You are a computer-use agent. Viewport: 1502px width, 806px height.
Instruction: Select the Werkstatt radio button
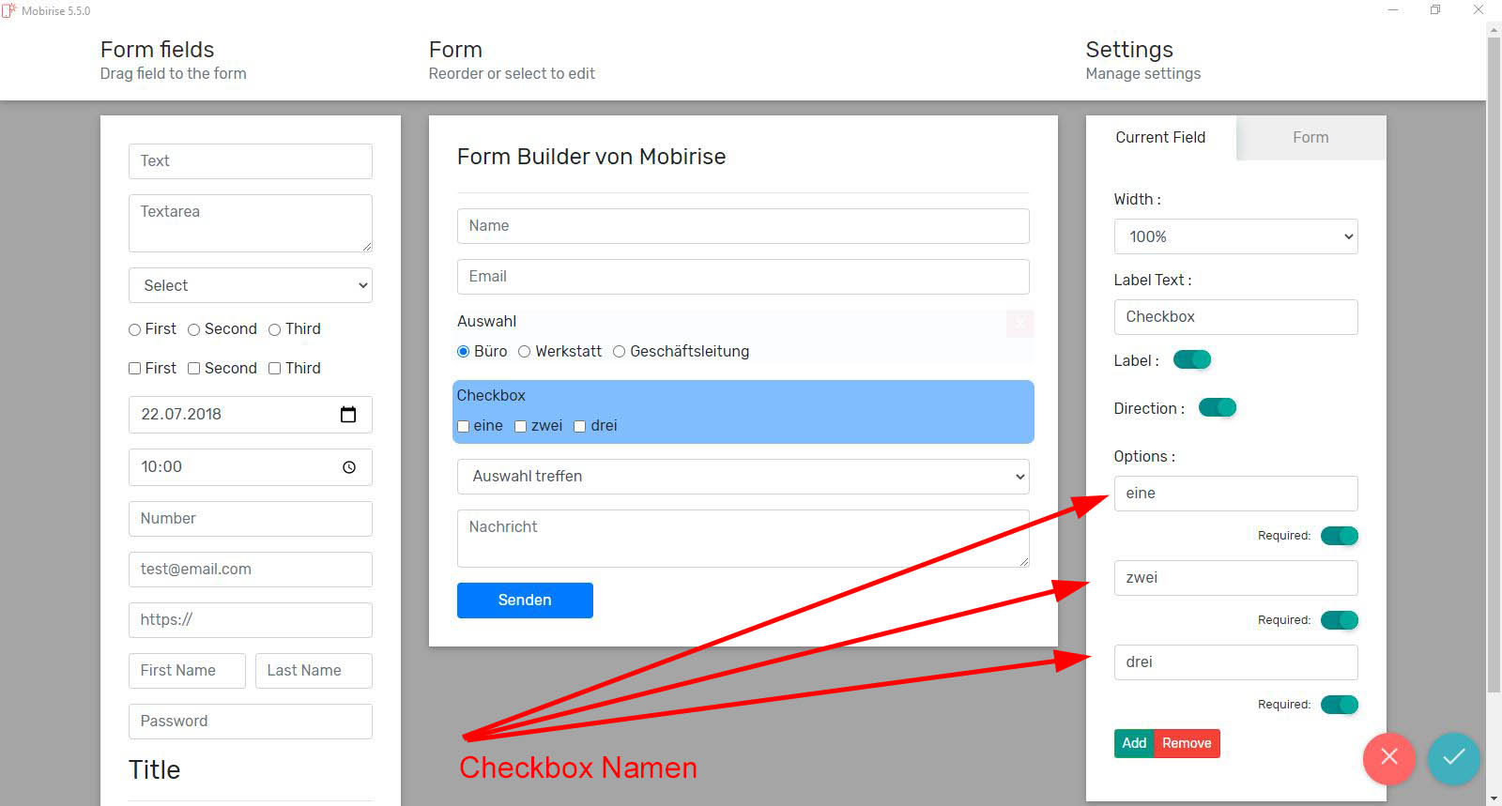pyautogui.click(x=525, y=352)
